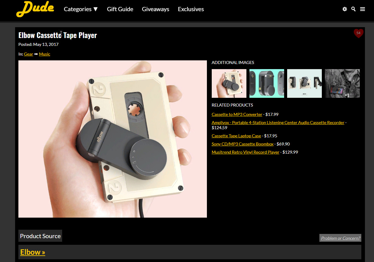The image size is (374, 262).
Task: Visit the Elbow » product source link
Action: point(33,252)
